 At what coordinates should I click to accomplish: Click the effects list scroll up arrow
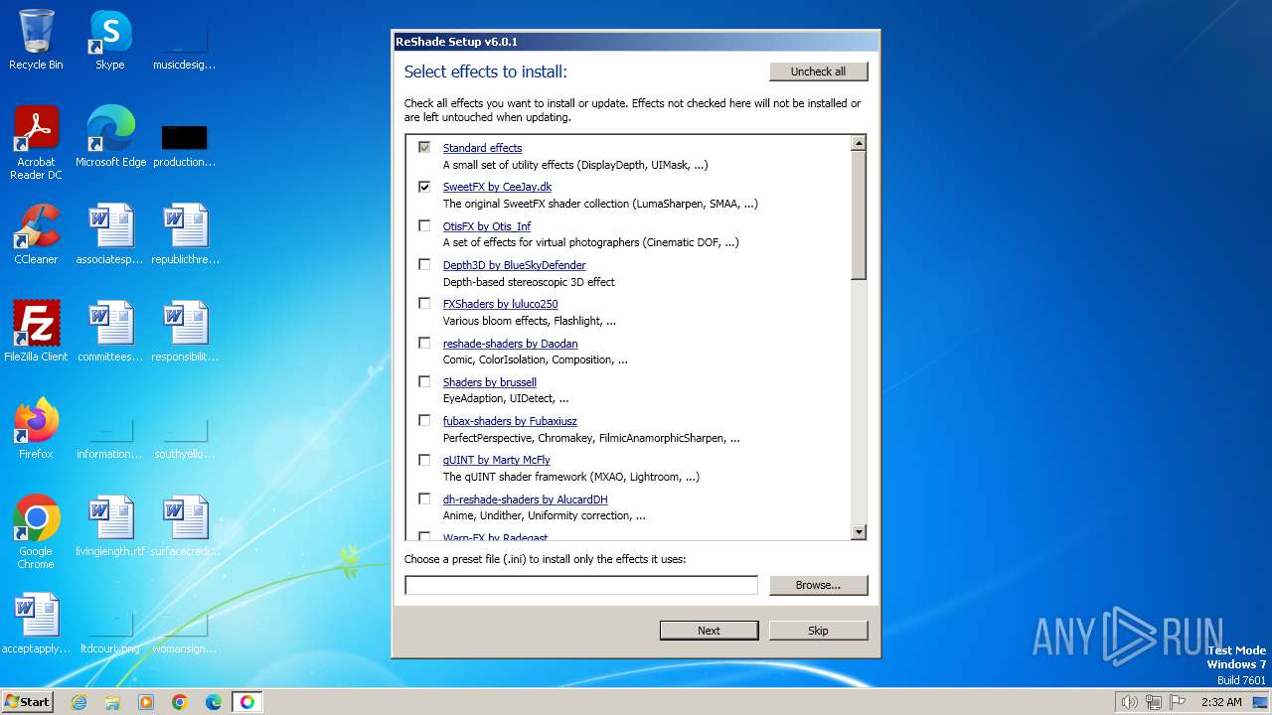pos(859,144)
